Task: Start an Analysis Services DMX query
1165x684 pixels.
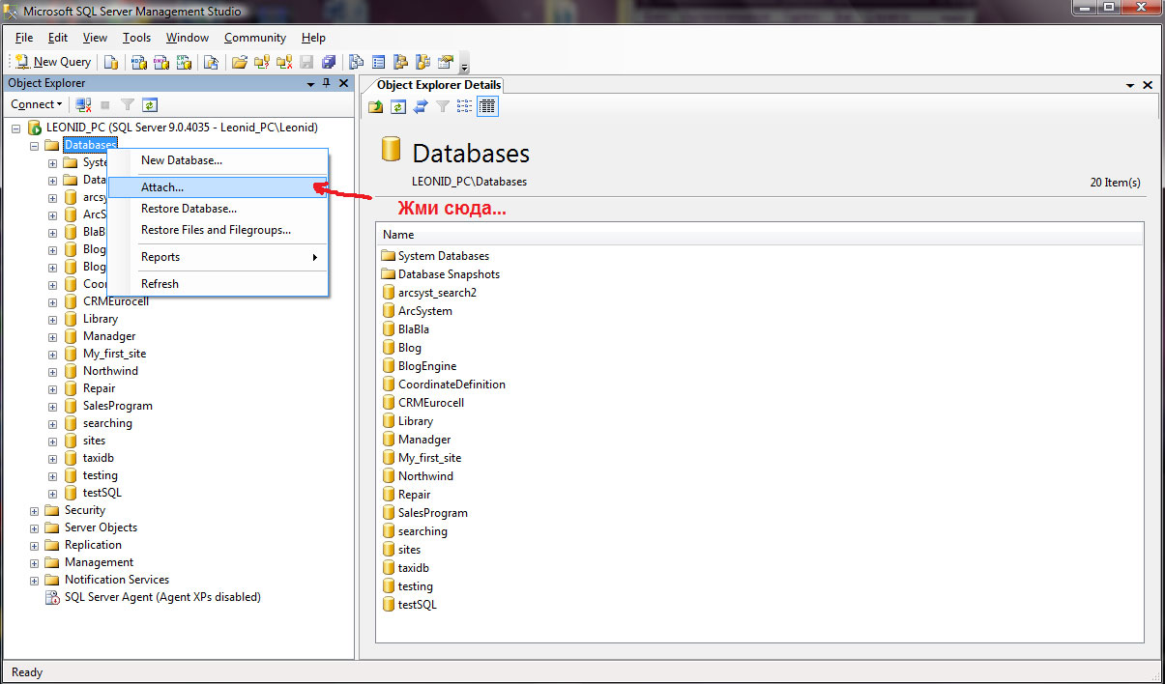Action: (160, 62)
